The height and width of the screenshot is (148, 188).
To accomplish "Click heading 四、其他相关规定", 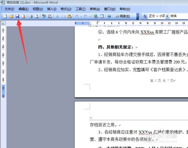I will pos(116,47).
